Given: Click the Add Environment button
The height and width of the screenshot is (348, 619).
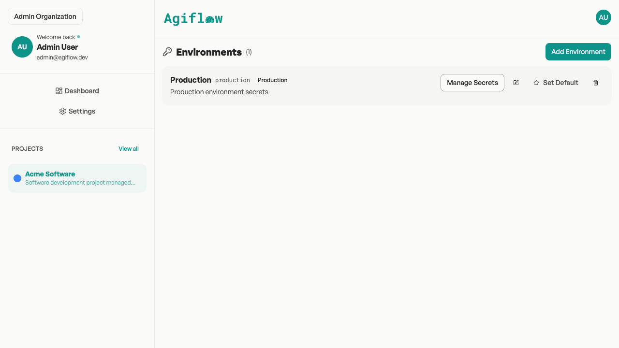Looking at the screenshot, I should pos(578,52).
